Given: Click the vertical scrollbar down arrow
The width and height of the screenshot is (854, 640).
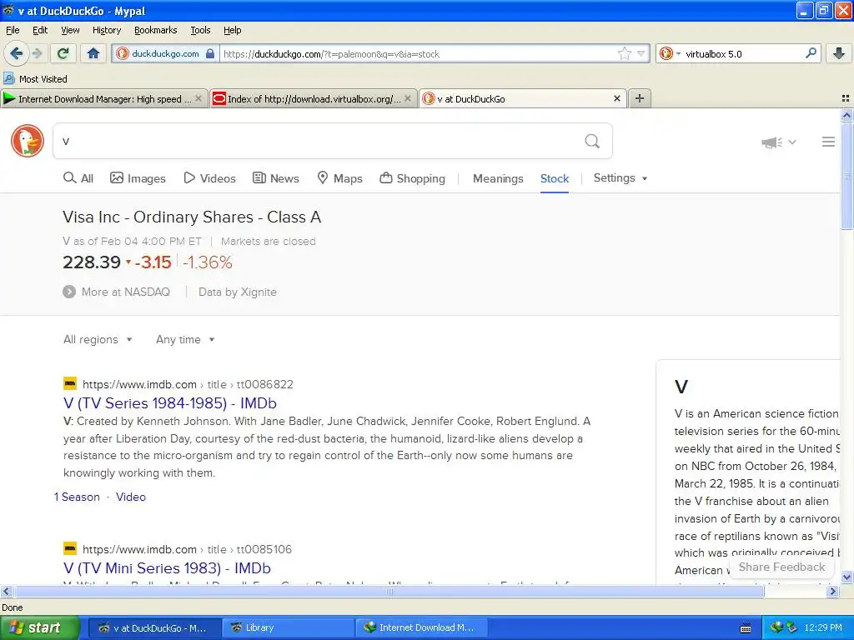Looking at the screenshot, I should 846,577.
